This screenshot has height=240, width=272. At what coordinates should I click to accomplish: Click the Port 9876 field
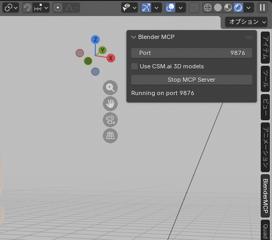point(192,53)
